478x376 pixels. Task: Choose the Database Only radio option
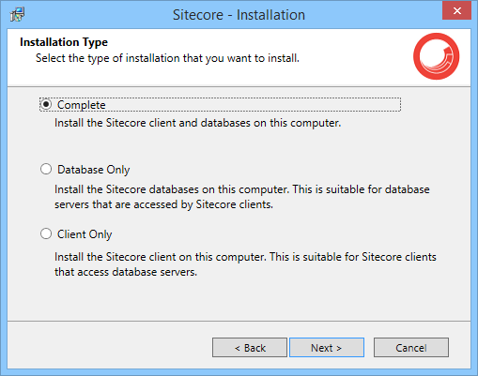point(46,170)
